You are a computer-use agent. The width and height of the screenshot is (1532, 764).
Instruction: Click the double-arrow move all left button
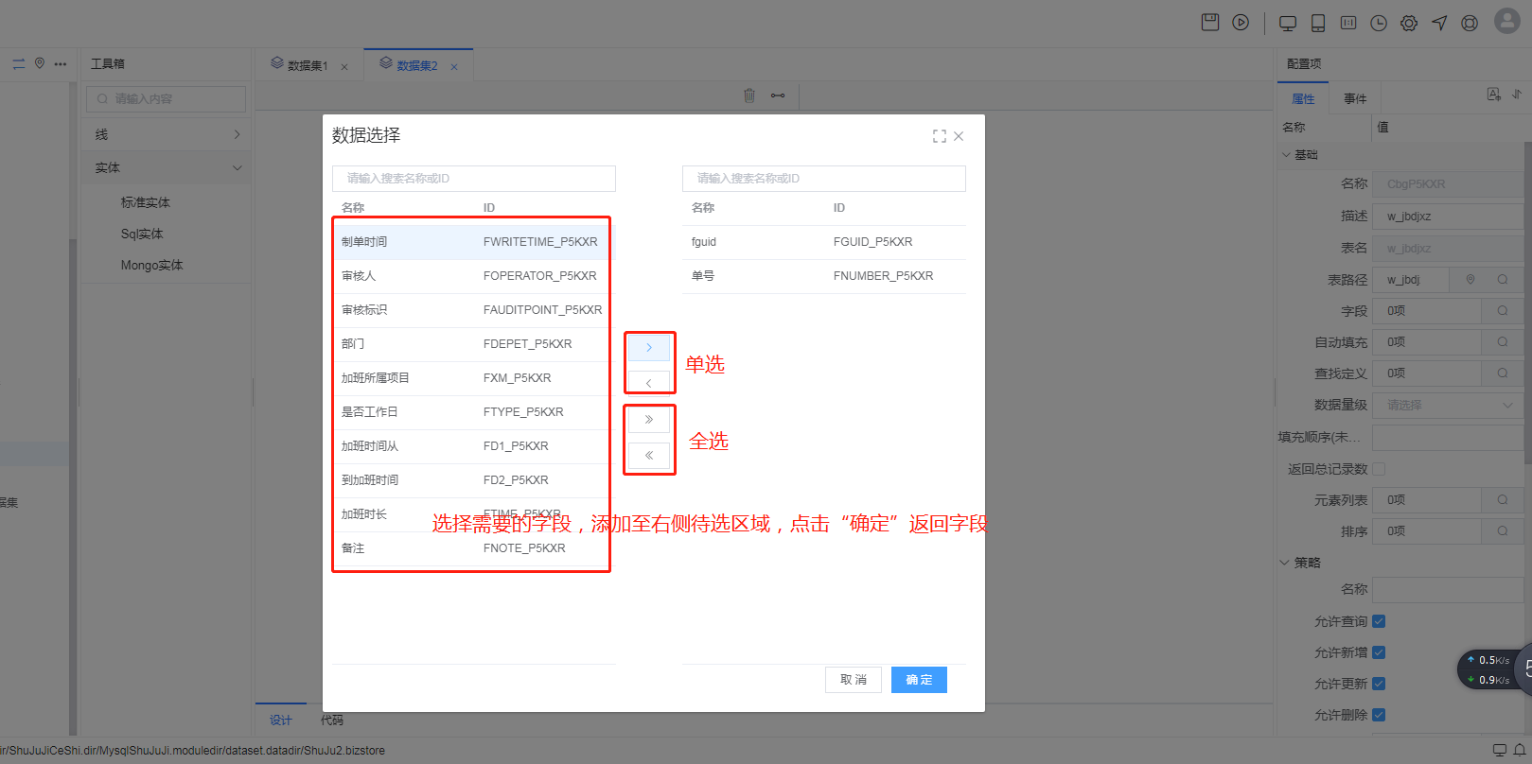(x=648, y=456)
